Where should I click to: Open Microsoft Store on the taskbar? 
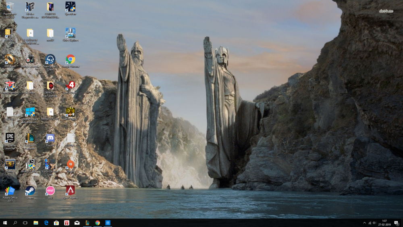pos(56,223)
